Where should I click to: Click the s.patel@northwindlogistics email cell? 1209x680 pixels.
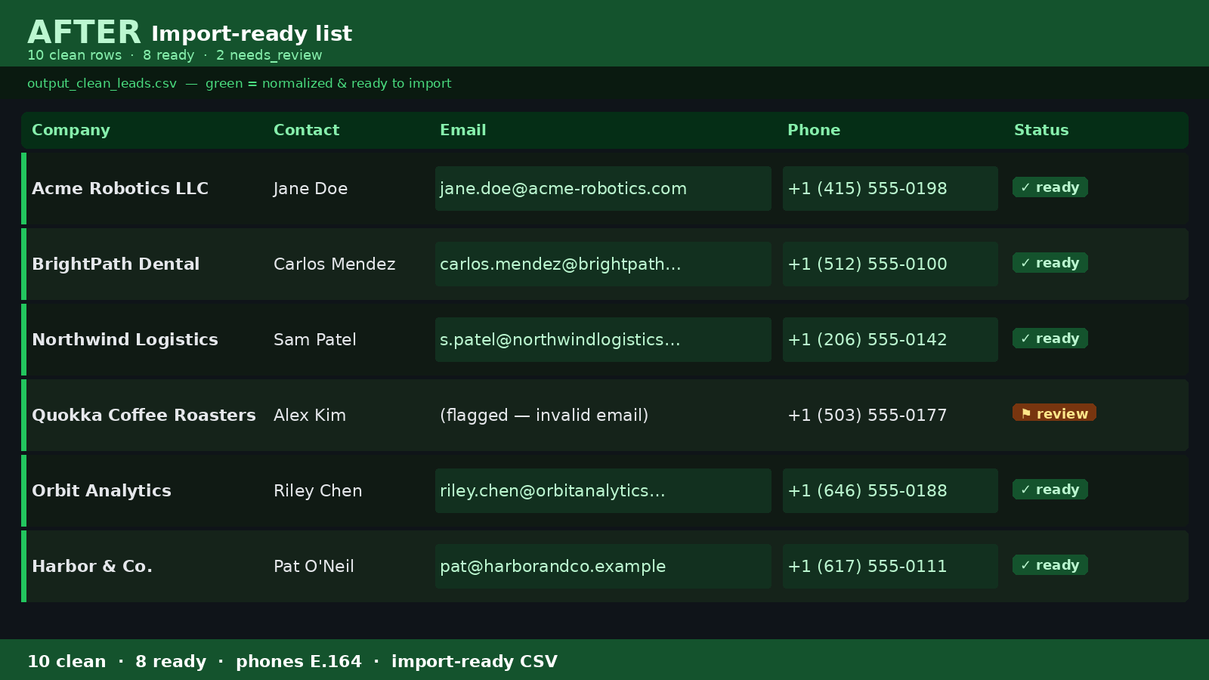603,339
